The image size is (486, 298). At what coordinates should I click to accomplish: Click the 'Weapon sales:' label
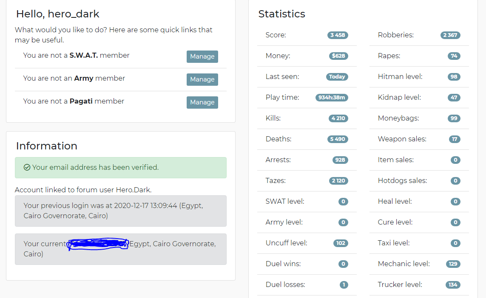click(x=402, y=139)
